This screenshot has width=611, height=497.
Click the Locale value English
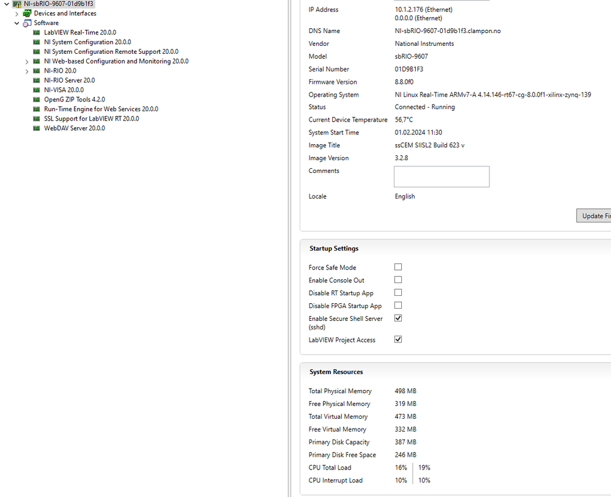coord(405,196)
